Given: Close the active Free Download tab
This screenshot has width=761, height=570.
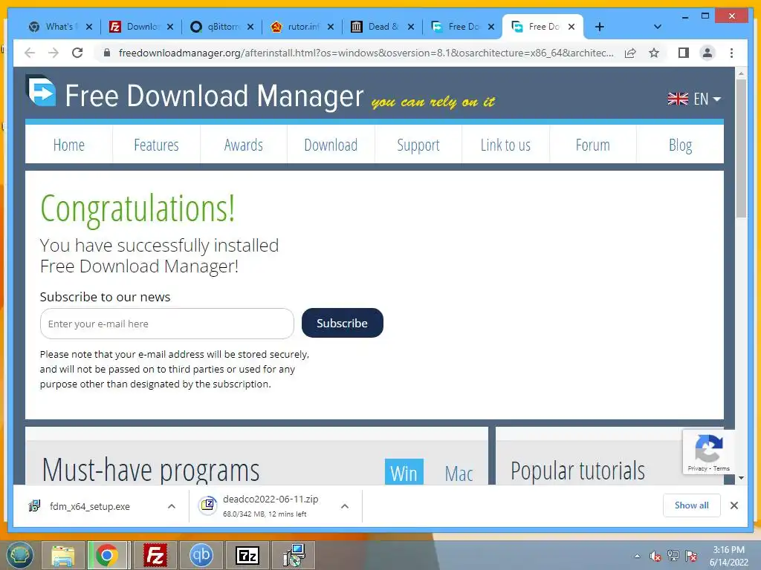Looking at the screenshot, I should [x=571, y=27].
